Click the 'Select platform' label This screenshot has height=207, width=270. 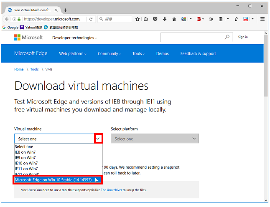pyautogui.click(x=124, y=129)
